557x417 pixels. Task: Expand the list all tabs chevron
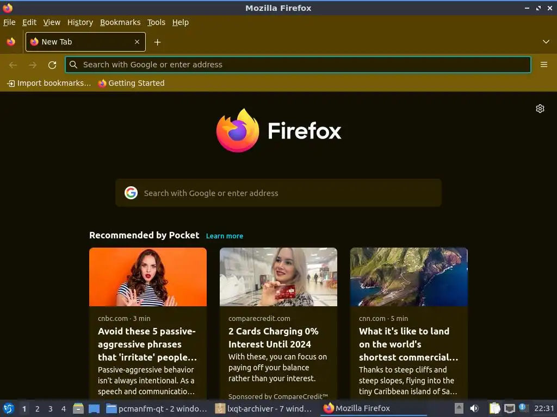point(546,42)
